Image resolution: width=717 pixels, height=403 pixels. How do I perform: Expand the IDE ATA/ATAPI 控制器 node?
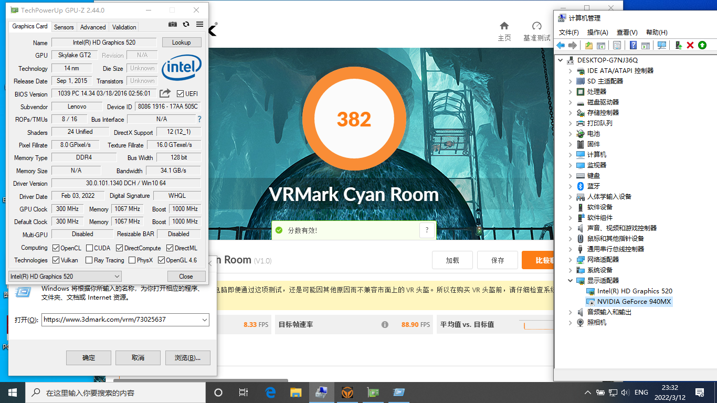[571, 70]
